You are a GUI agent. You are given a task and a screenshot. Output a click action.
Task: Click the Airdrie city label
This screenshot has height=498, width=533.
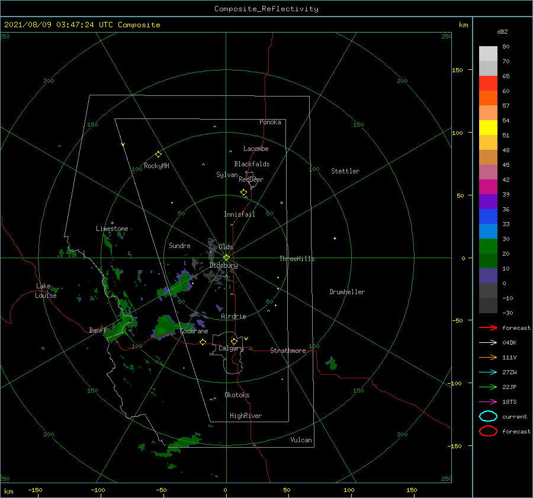[233, 316]
